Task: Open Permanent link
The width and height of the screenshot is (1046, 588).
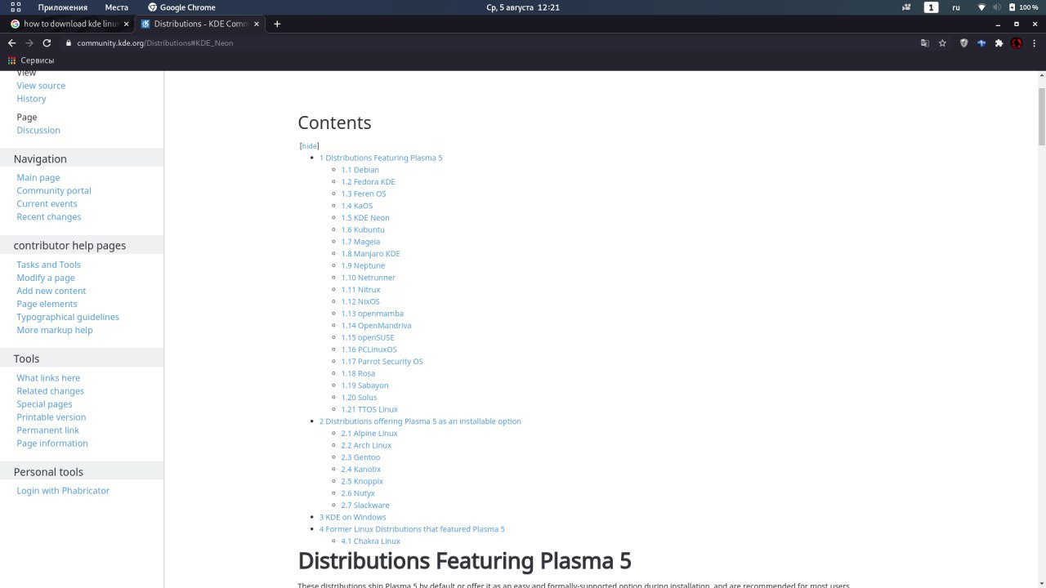Action: [x=47, y=430]
